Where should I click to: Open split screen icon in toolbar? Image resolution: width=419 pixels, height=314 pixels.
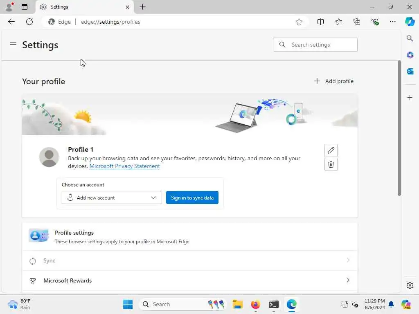click(x=320, y=22)
